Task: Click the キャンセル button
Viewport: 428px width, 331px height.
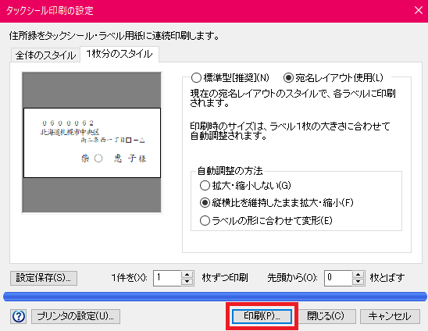Action: click(390, 316)
